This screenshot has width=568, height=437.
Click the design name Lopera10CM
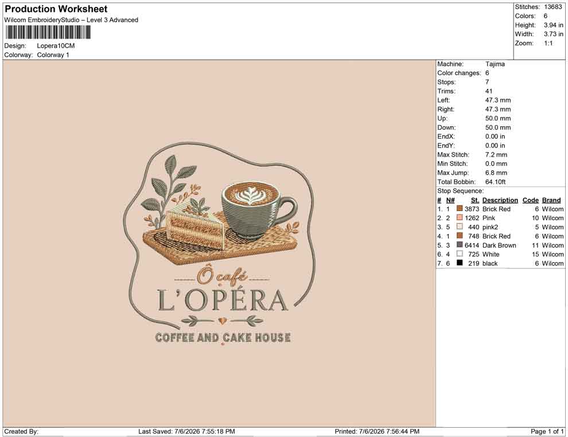tap(56, 46)
